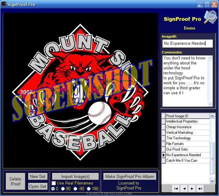Click Make SignProof Pro Album button
Screen dimensions: 219x196
130,176
